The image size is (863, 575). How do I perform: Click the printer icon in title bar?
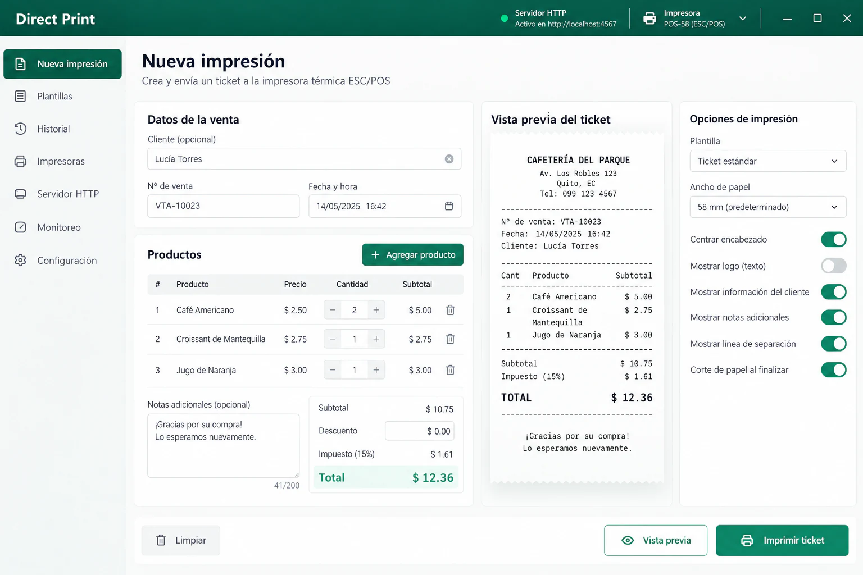(x=649, y=19)
